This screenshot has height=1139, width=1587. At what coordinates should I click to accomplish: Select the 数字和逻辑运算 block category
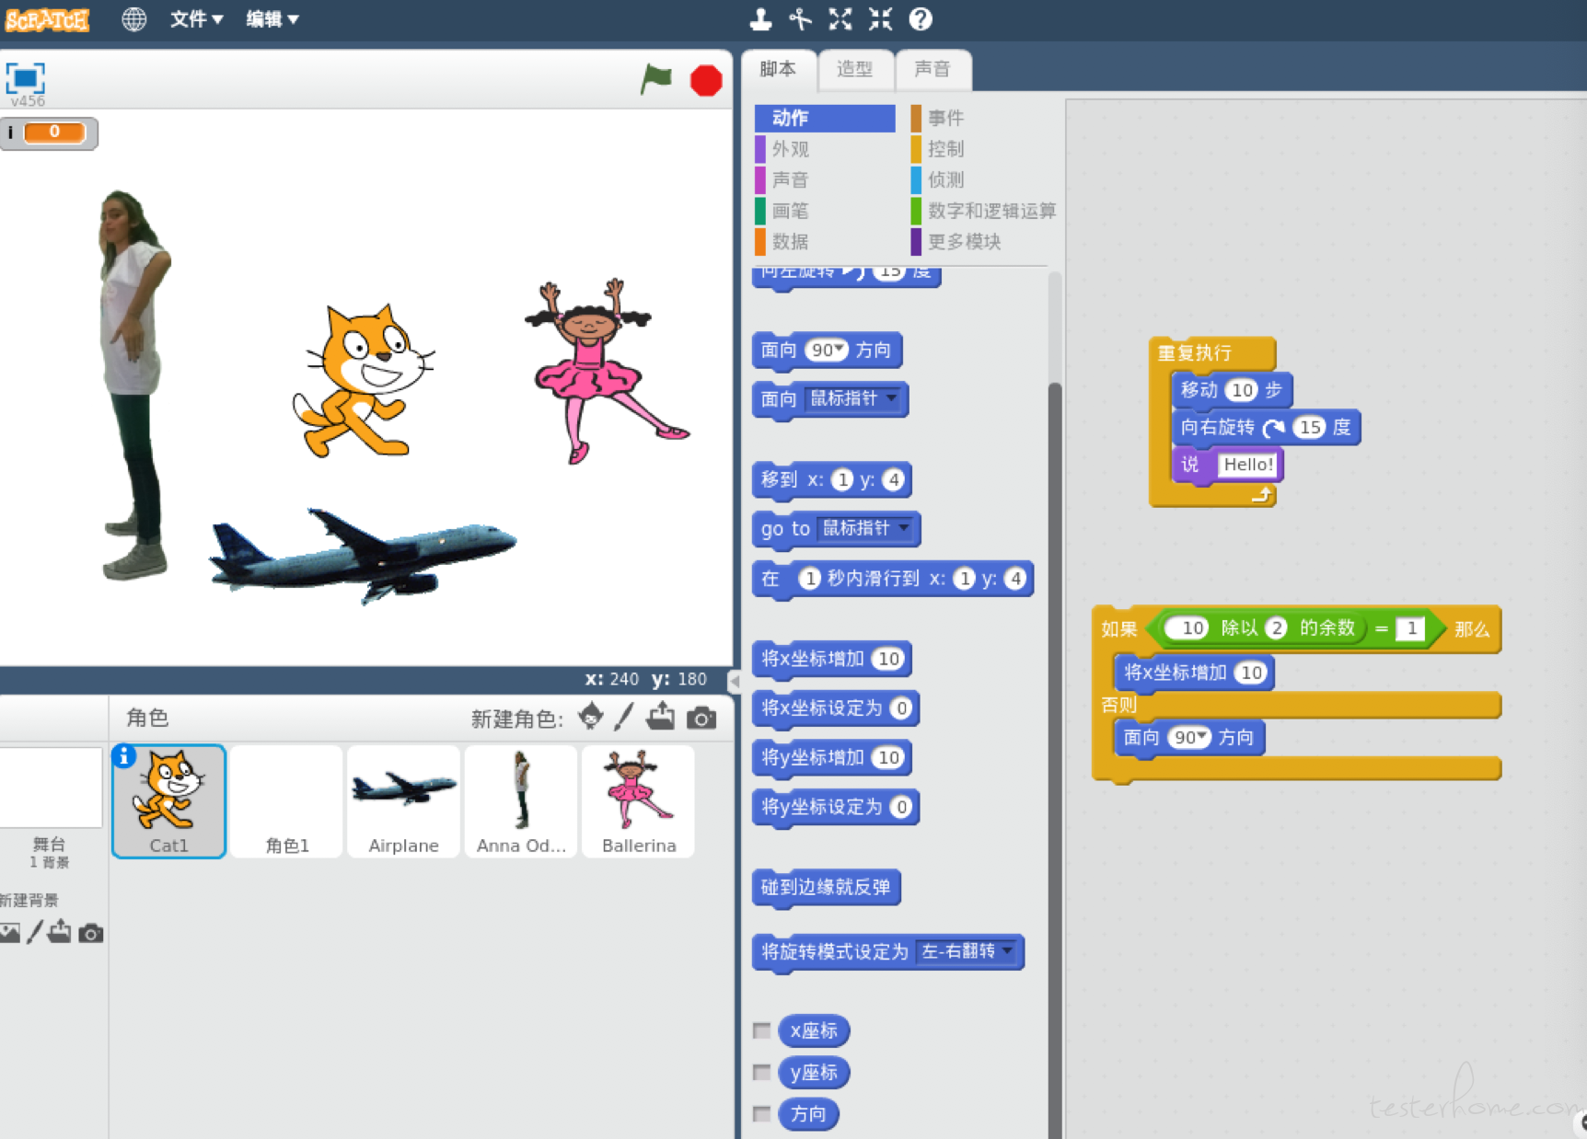(x=981, y=211)
